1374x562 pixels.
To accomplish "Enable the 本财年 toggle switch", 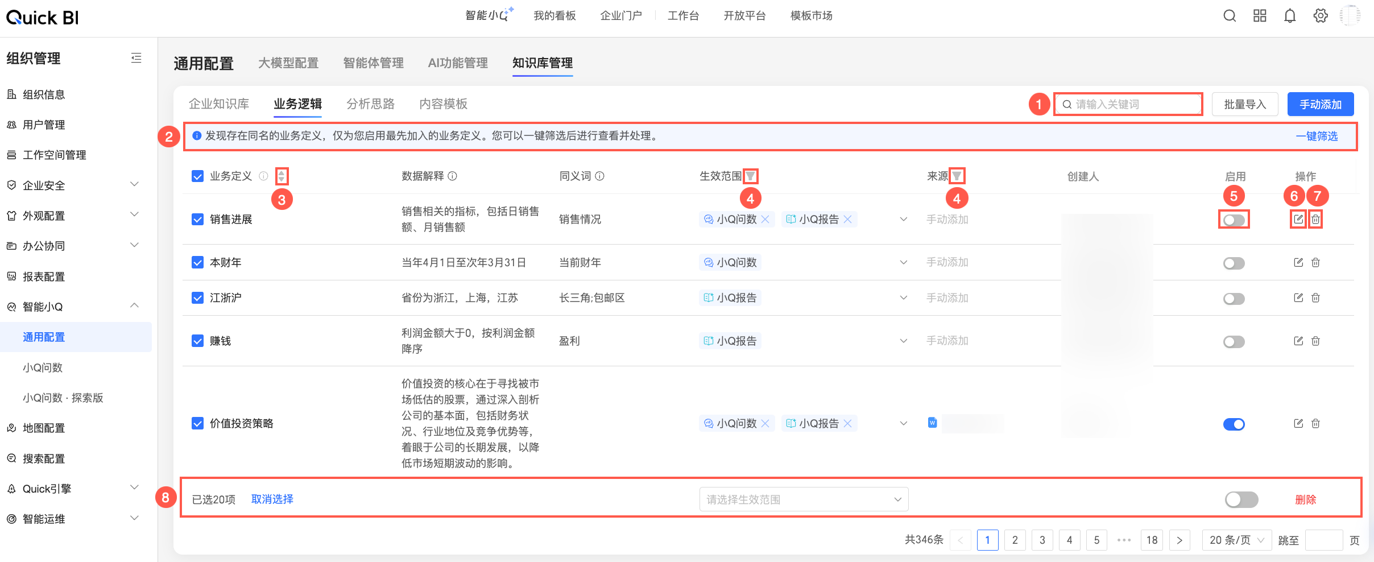I will 1234,263.
